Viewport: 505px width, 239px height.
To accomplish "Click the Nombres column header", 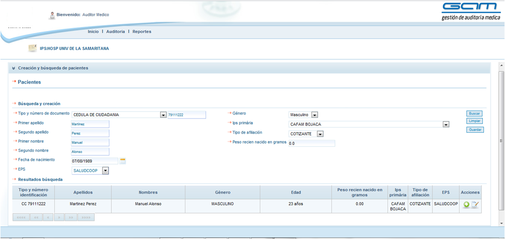I will tap(148, 192).
